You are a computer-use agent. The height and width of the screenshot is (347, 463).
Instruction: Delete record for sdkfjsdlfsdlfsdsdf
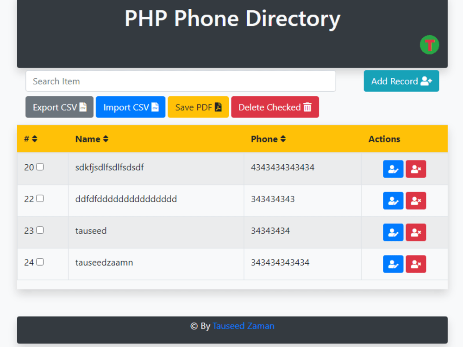pyautogui.click(x=416, y=169)
